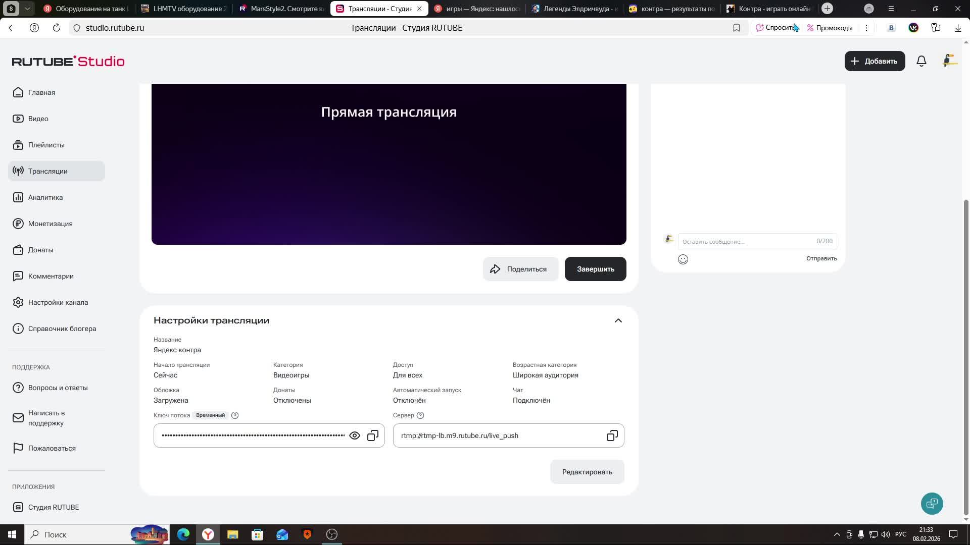The image size is (970, 545).
Task: Click the stream key help icon
Action: pos(235,415)
